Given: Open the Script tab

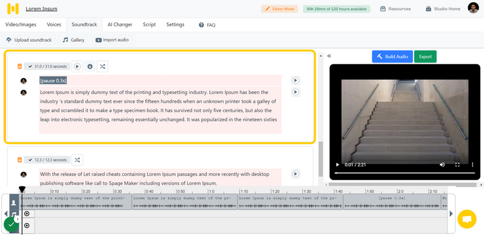Looking at the screenshot, I should [149, 25].
